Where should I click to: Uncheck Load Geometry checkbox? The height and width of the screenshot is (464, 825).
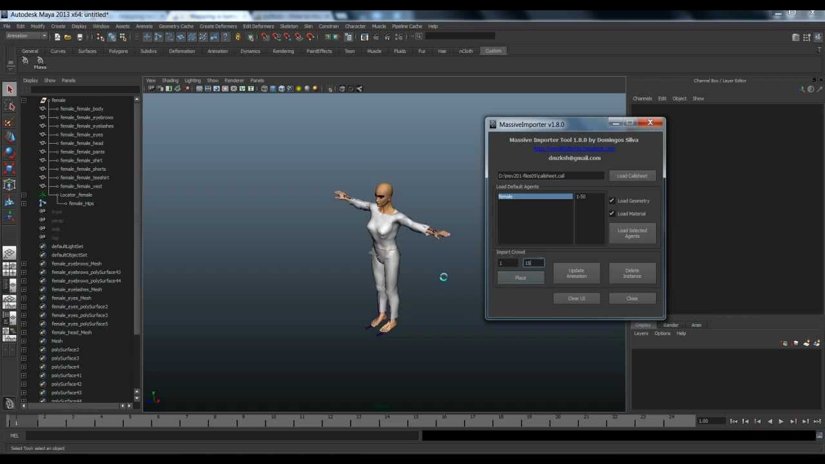pos(612,200)
